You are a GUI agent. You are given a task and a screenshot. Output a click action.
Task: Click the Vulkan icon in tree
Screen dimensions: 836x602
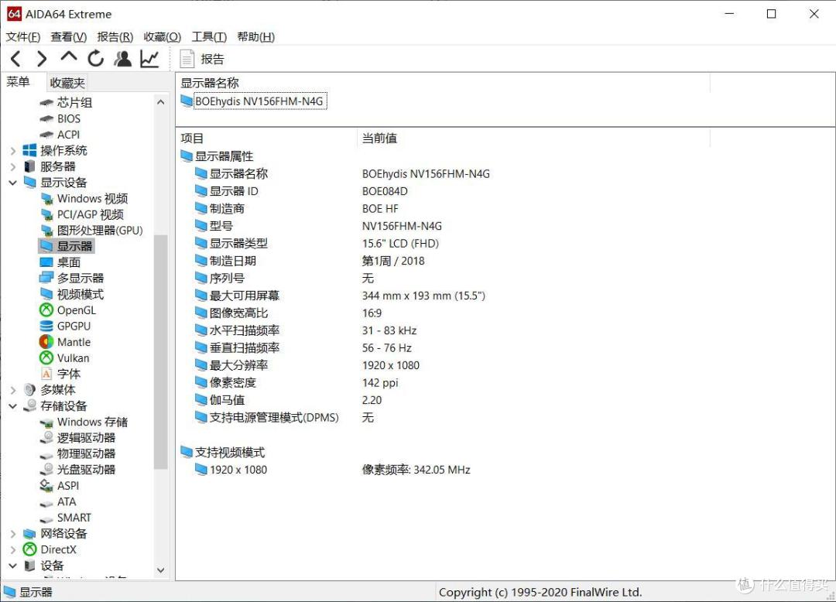click(46, 358)
